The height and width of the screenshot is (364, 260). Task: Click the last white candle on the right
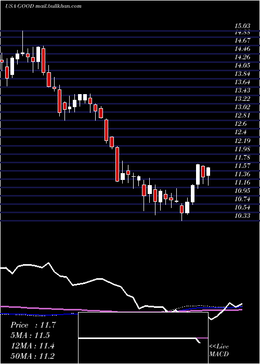point(208,172)
